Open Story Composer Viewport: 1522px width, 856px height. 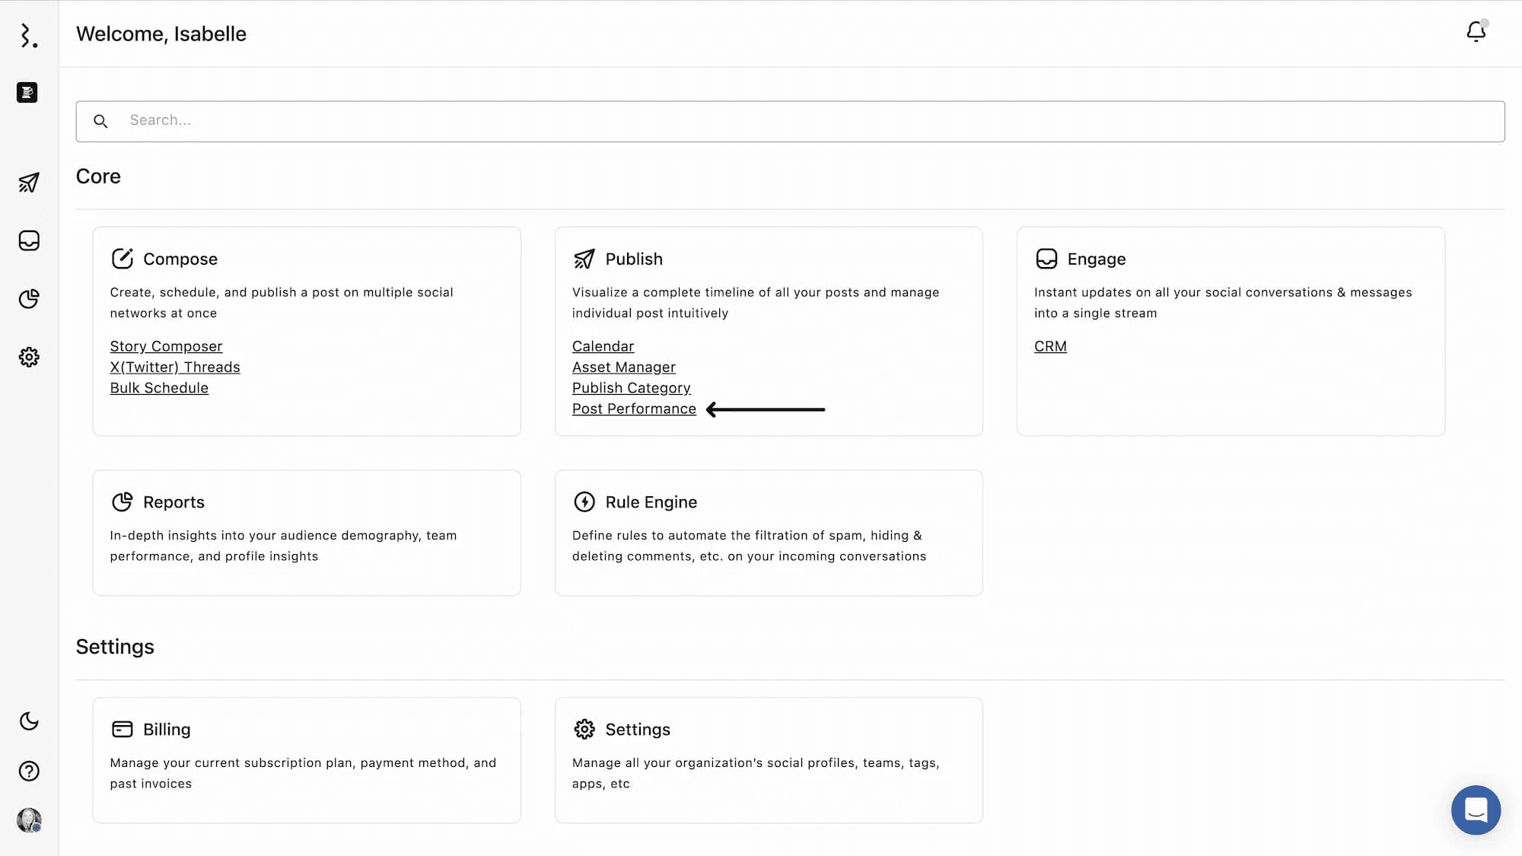click(x=166, y=346)
